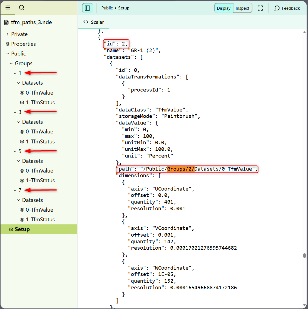
Task: Click Public in the breadcrumb
Action: point(107,8)
